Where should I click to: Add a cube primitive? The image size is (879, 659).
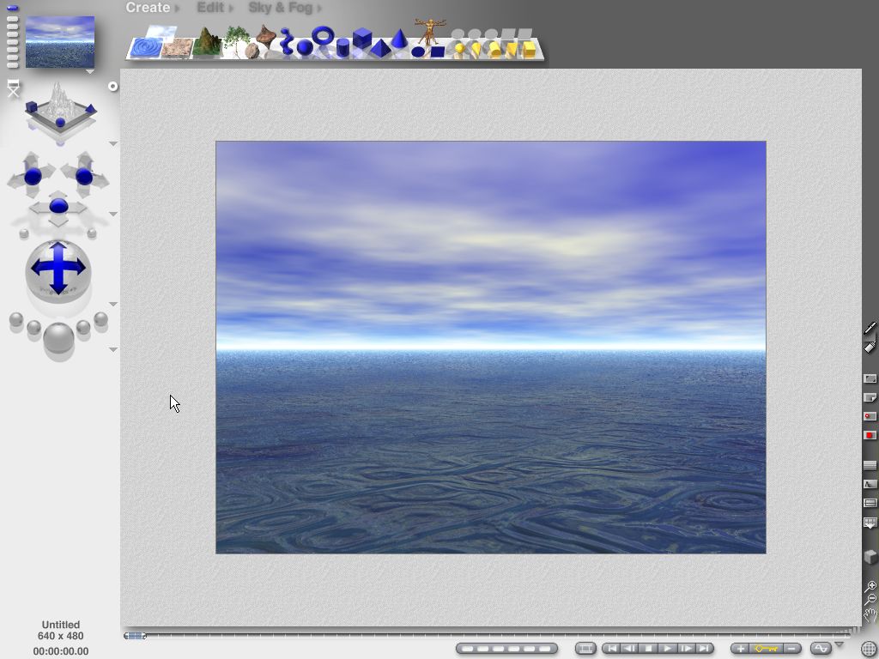362,39
